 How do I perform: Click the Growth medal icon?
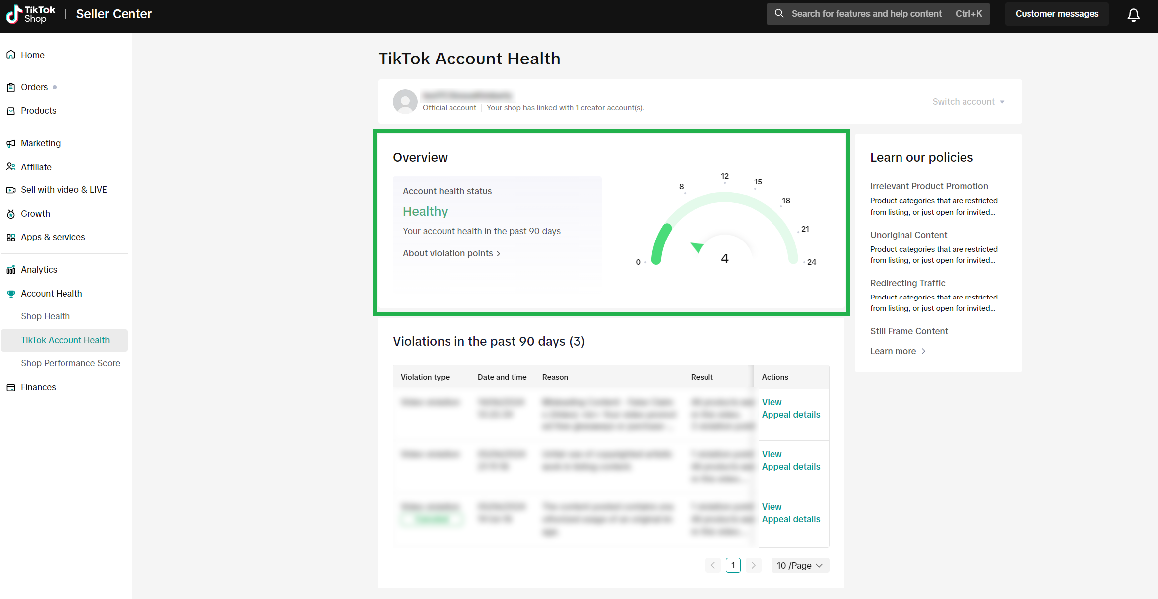(11, 214)
